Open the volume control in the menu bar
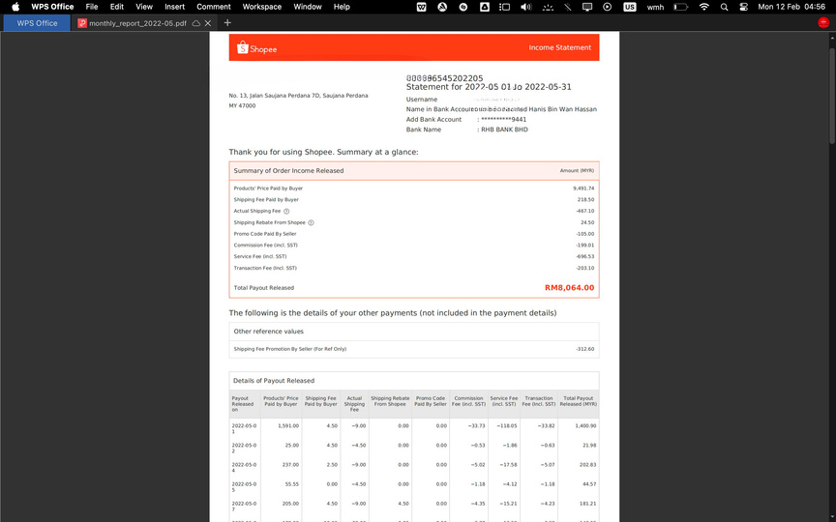 click(525, 7)
